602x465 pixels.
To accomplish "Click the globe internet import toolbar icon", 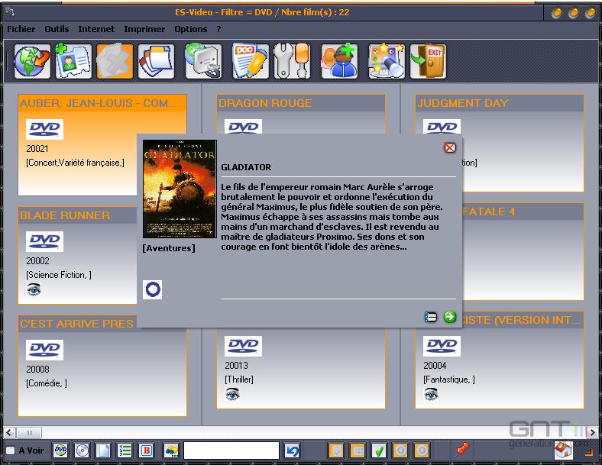I will tap(32, 61).
